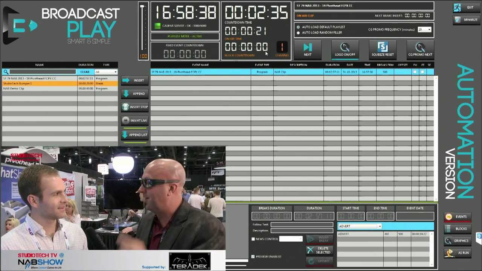Toggle LOGO ON/OFF
This screenshot has width=482, height=271.
click(345, 49)
